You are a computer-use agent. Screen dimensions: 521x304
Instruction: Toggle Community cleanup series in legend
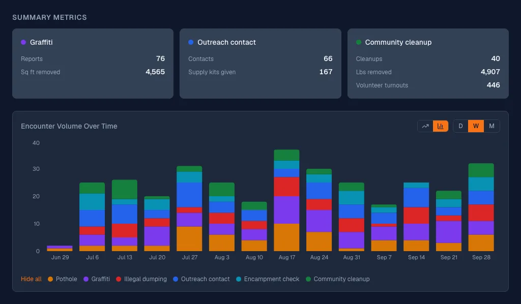tap(338, 279)
